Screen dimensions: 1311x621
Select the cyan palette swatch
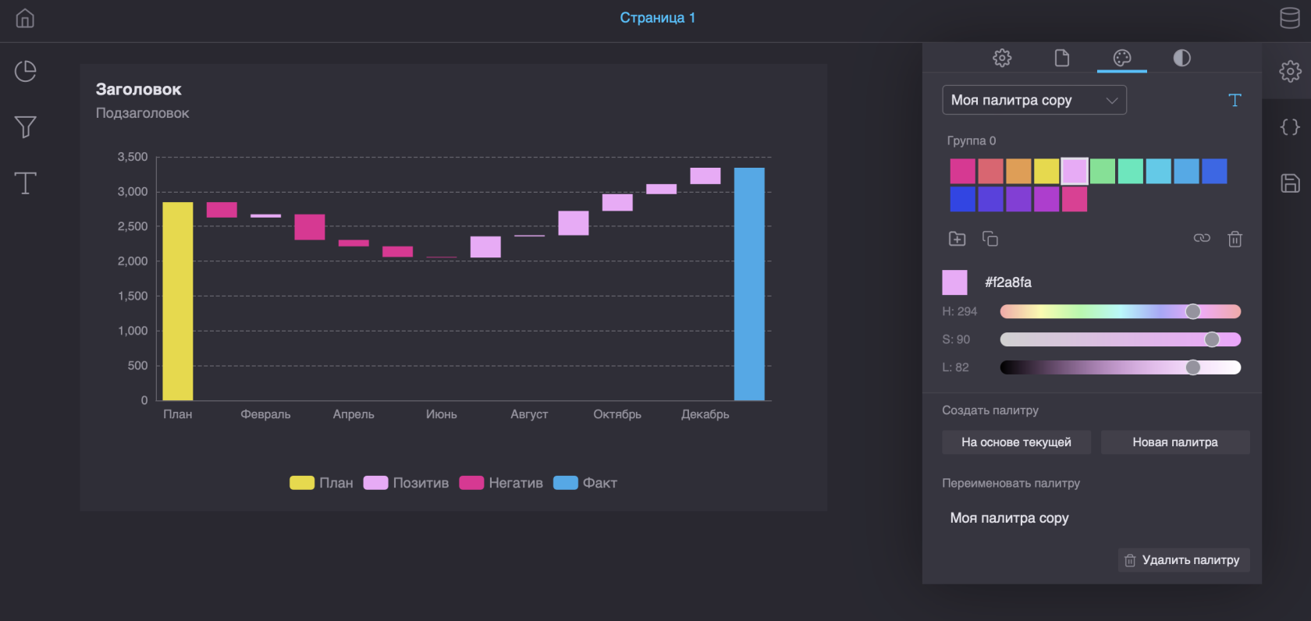pyautogui.click(x=1159, y=171)
